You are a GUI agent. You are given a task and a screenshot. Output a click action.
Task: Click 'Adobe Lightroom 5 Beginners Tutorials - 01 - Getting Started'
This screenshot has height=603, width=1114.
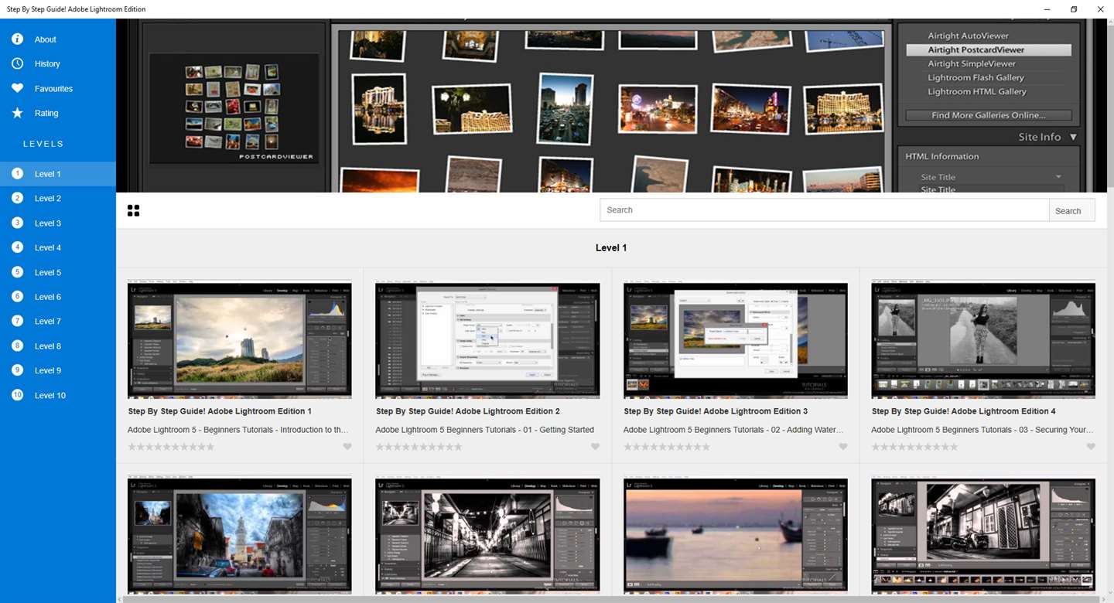click(x=485, y=430)
